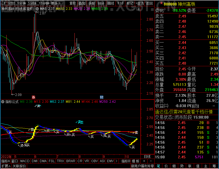The height and width of the screenshot is (169, 219).
Task: Switch to 分时 view
Action: (11, 3)
